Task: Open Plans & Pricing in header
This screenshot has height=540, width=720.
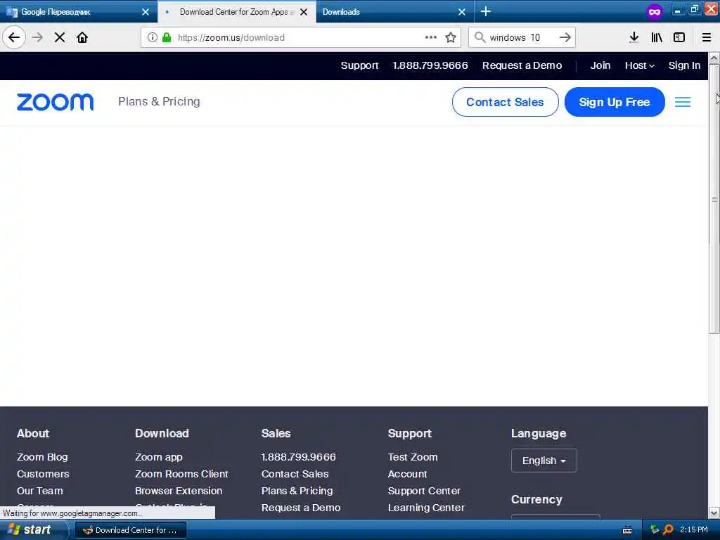Action: pyautogui.click(x=159, y=101)
